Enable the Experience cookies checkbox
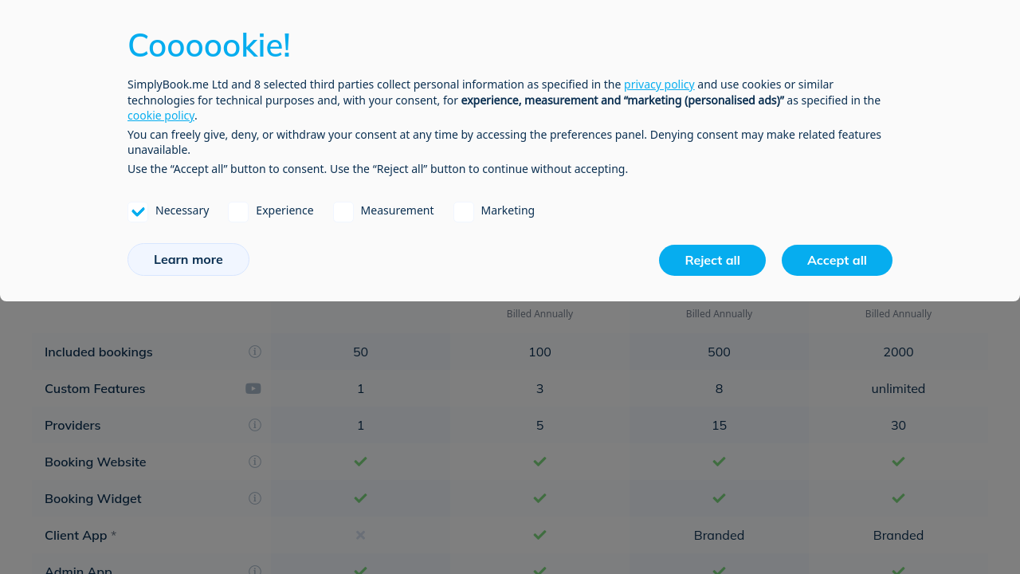Screen dimensions: 1020x574 pyautogui.click(x=238, y=211)
